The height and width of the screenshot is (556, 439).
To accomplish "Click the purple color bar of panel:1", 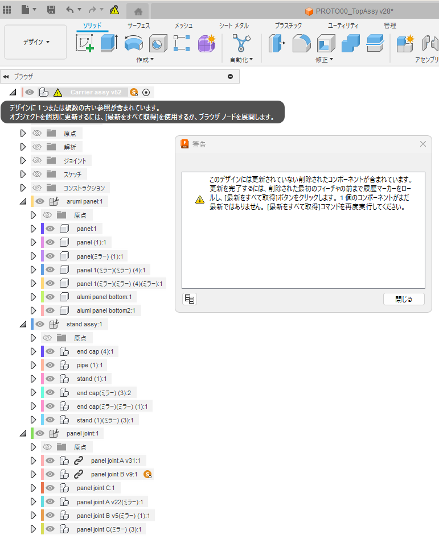I will pyautogui.click(x=42, y=229).
